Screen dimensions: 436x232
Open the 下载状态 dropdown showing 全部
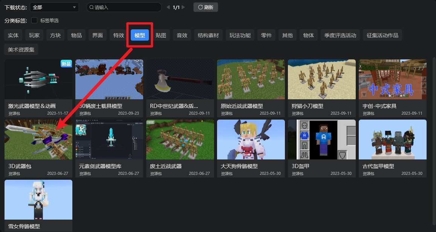[x=54, y=7]
